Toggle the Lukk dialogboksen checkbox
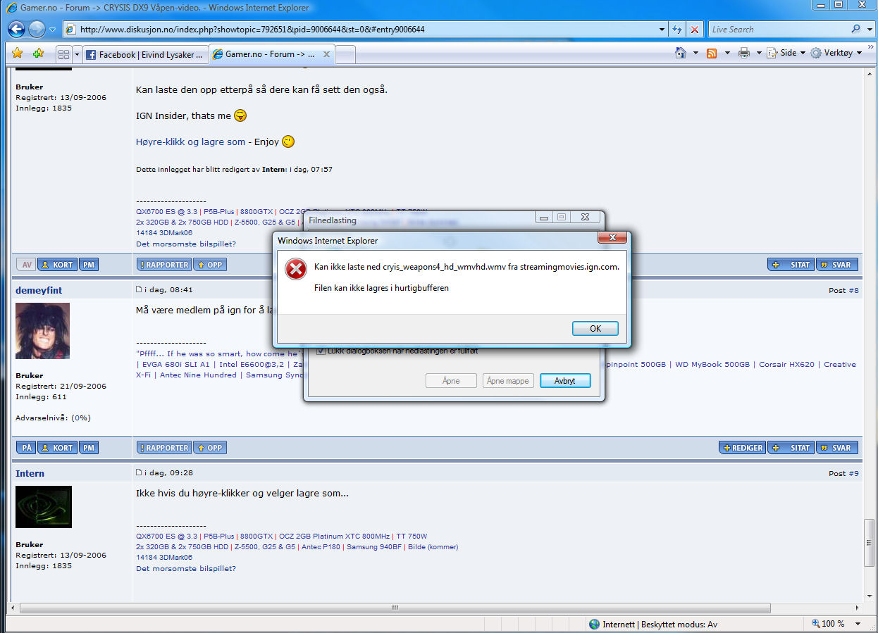The width and height of the screenshot is (878, 633). [x=321, y=351]
